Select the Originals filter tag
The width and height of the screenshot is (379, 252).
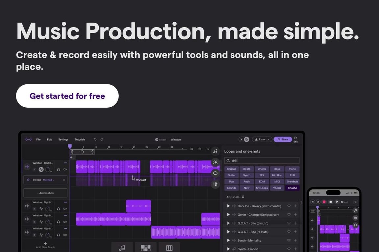pyautogui.click(x=232, y=169)
